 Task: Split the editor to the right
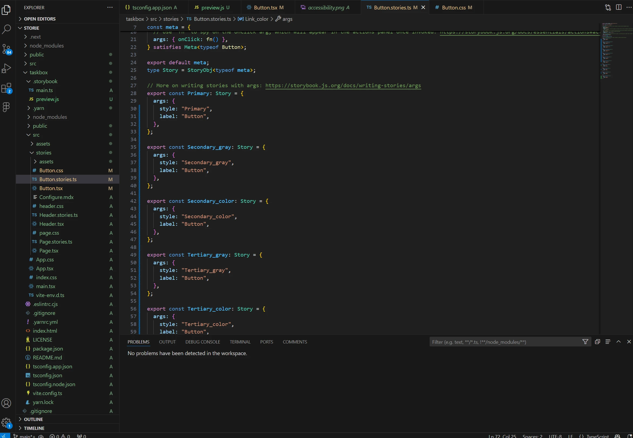618,7
